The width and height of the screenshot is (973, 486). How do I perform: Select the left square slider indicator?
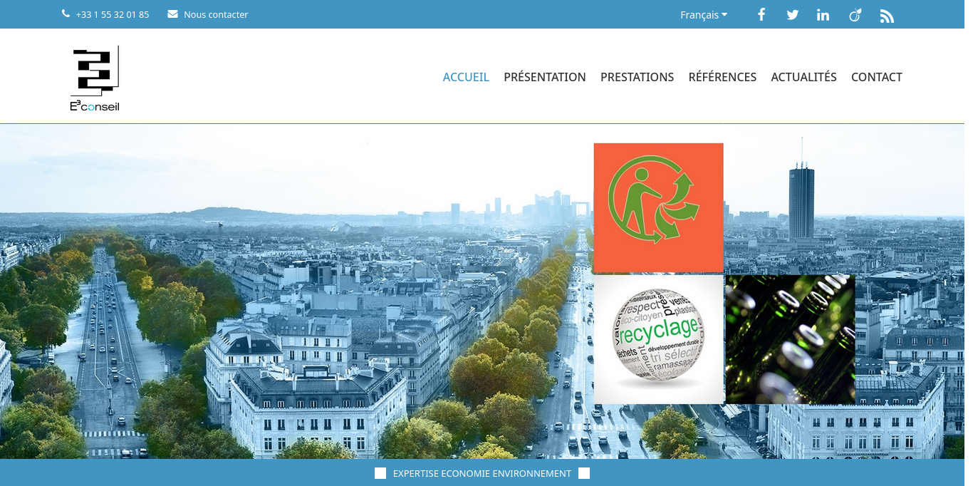point(380,472)
